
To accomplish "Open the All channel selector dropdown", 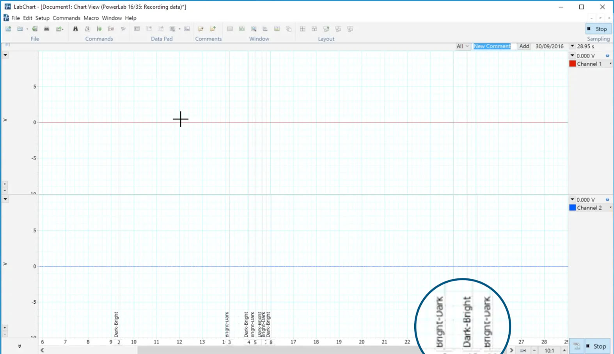I will click(x=462, y=46).
